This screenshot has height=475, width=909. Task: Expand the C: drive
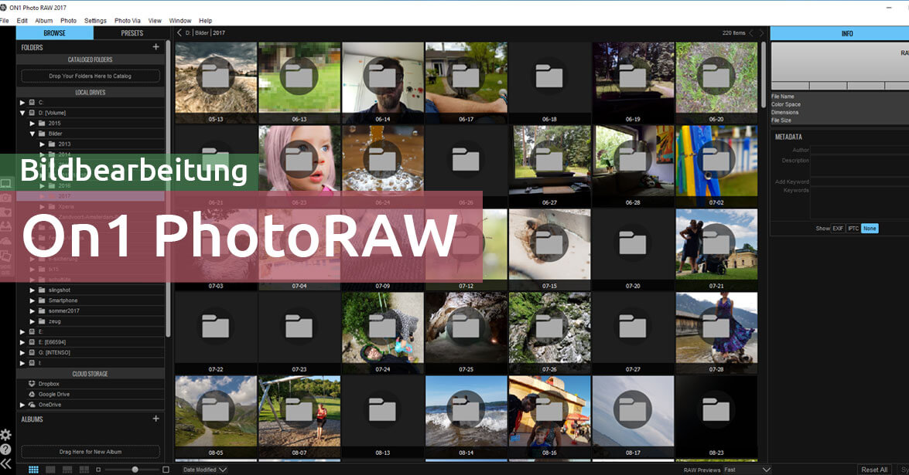(x=22, y=103)
